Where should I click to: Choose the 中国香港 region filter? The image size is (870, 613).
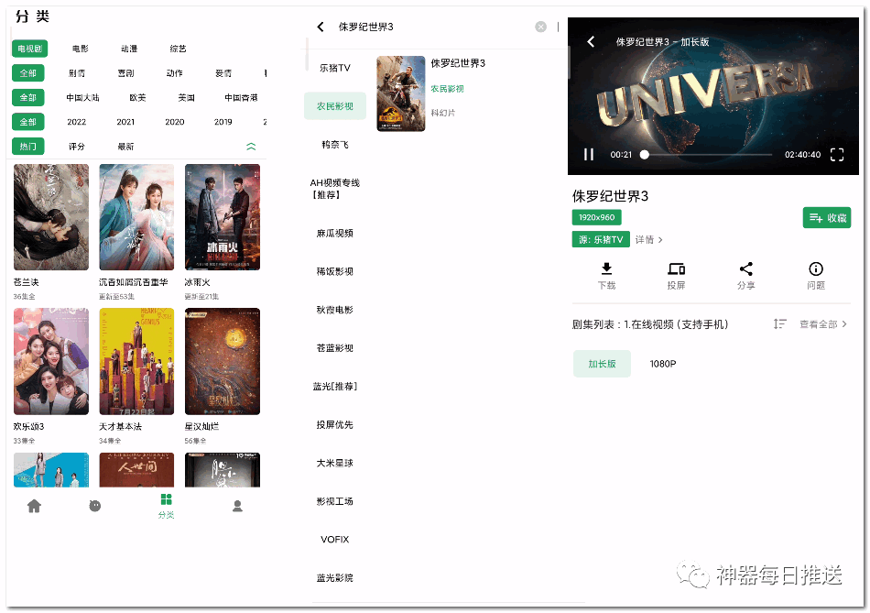(241, 97)
